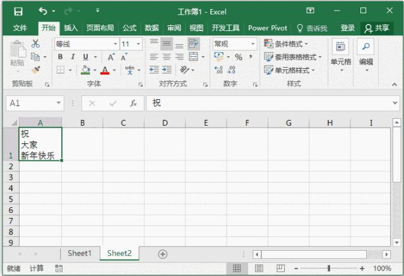Open 条件格式 menu
This screenshot has width=404, height=276.
pyautogui.click(x=286, y=44)
